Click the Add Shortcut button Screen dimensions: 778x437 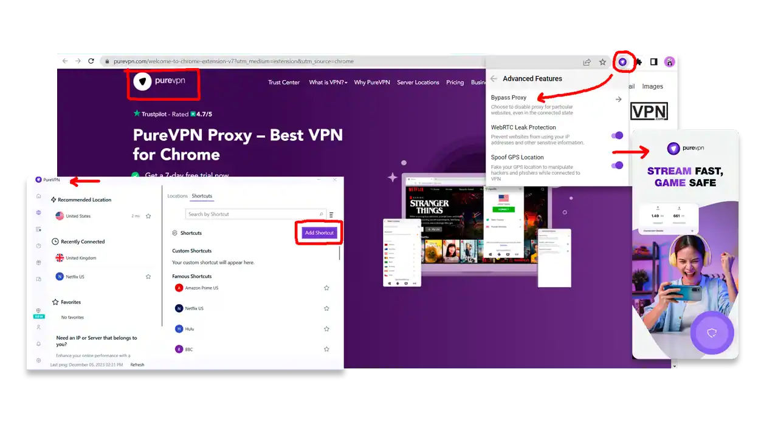click(x=320, y=233)
